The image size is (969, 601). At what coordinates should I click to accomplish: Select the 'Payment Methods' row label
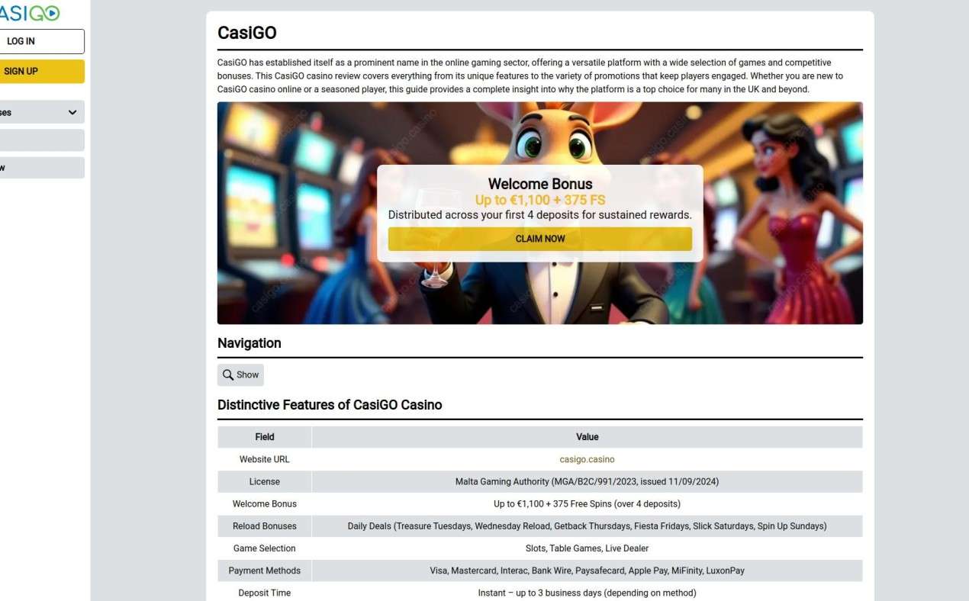pos(265,570)
